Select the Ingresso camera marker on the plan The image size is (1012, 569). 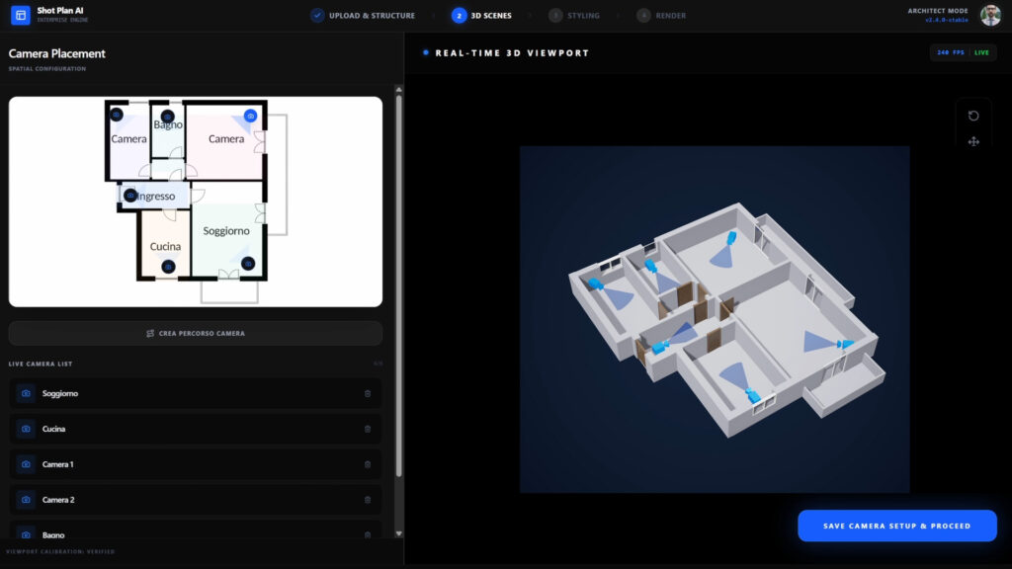click(x=130, y=196)
